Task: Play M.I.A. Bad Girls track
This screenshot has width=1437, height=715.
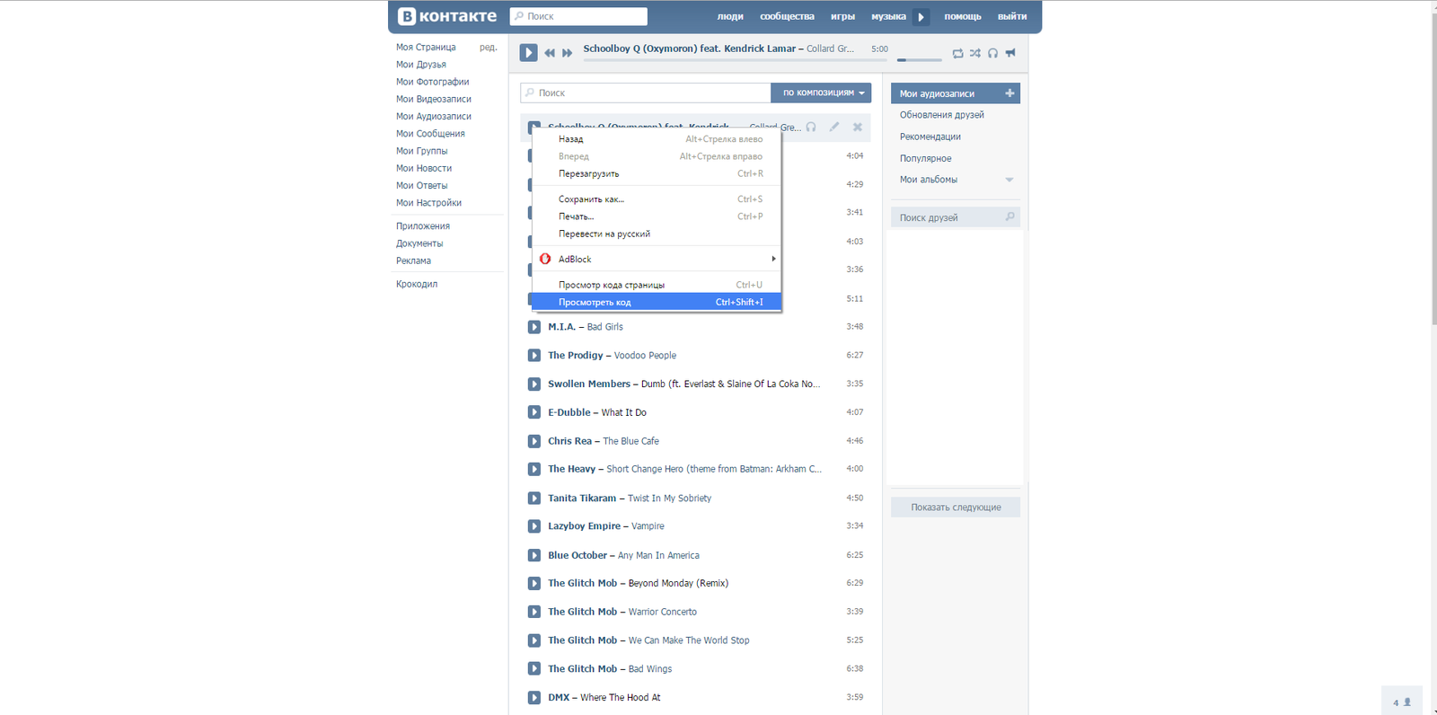Action: [534, 327]
